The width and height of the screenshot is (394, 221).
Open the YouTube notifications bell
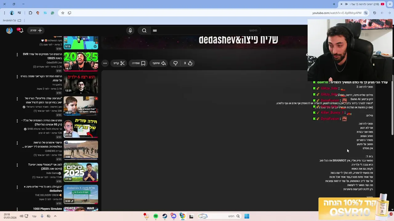point(21,30)
